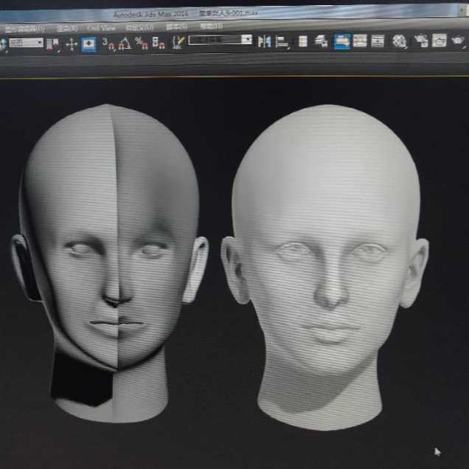Activate Select and Manipulate tool
Image resolution: width=469 pixels, height=469 pixels.
click(72, 44)
